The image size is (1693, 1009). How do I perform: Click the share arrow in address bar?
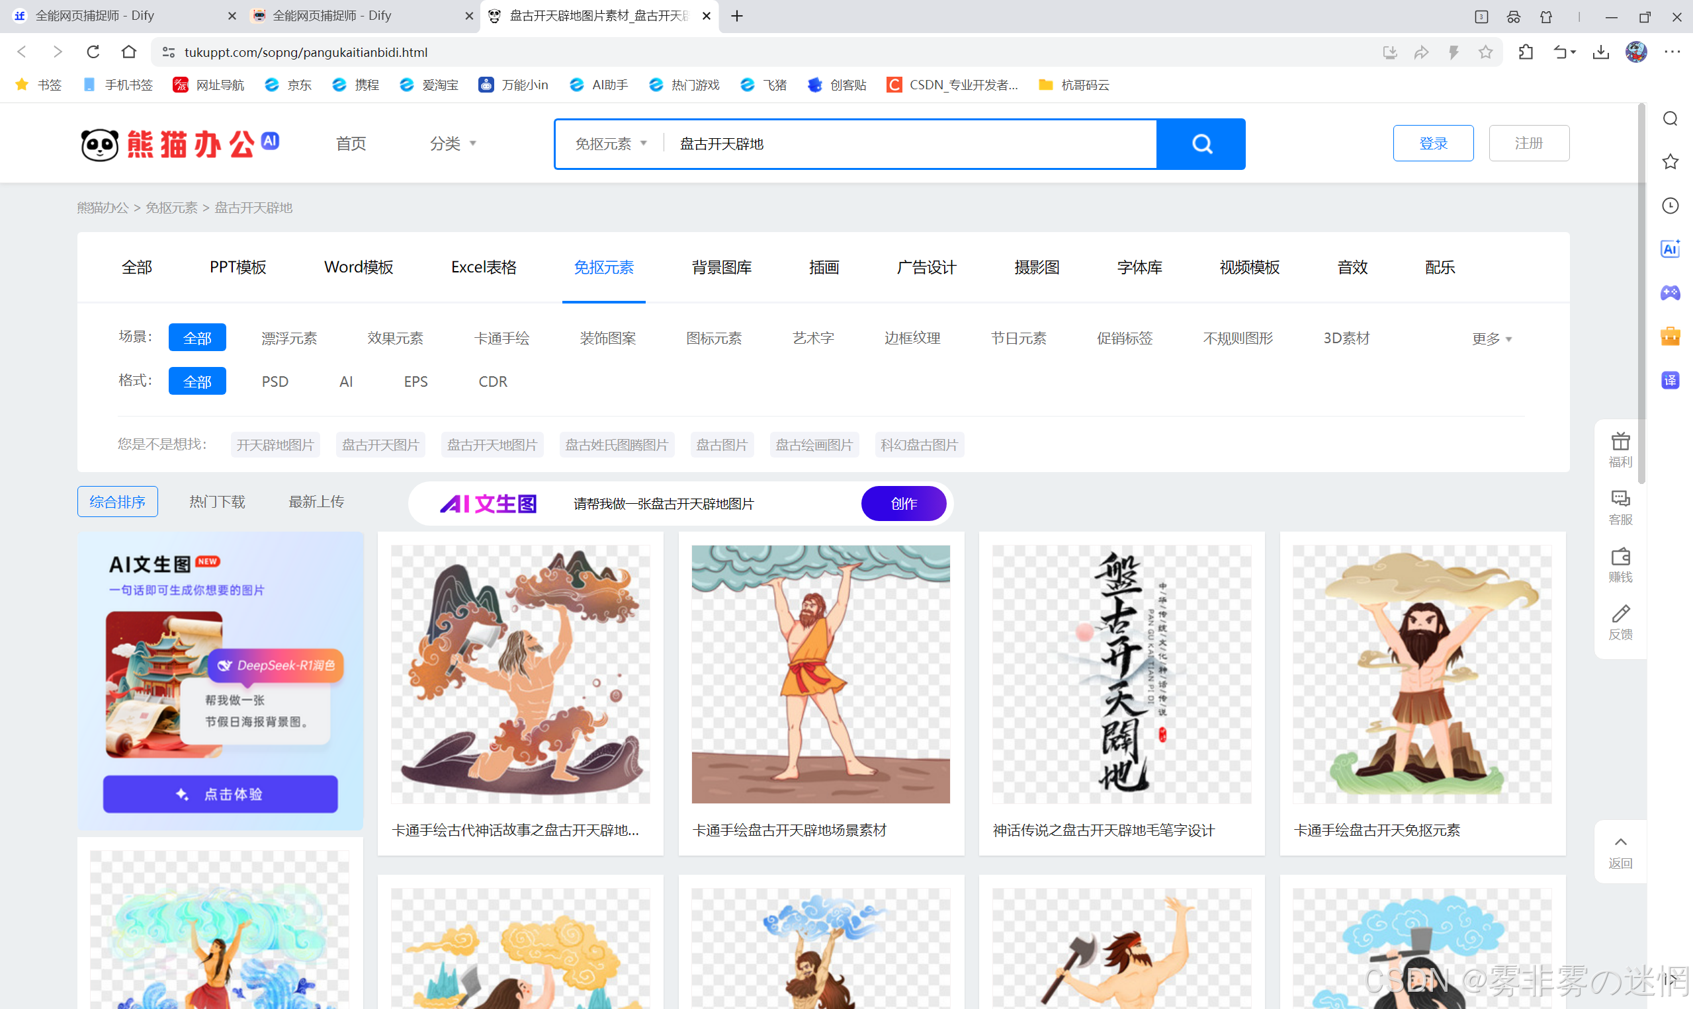1421,52
